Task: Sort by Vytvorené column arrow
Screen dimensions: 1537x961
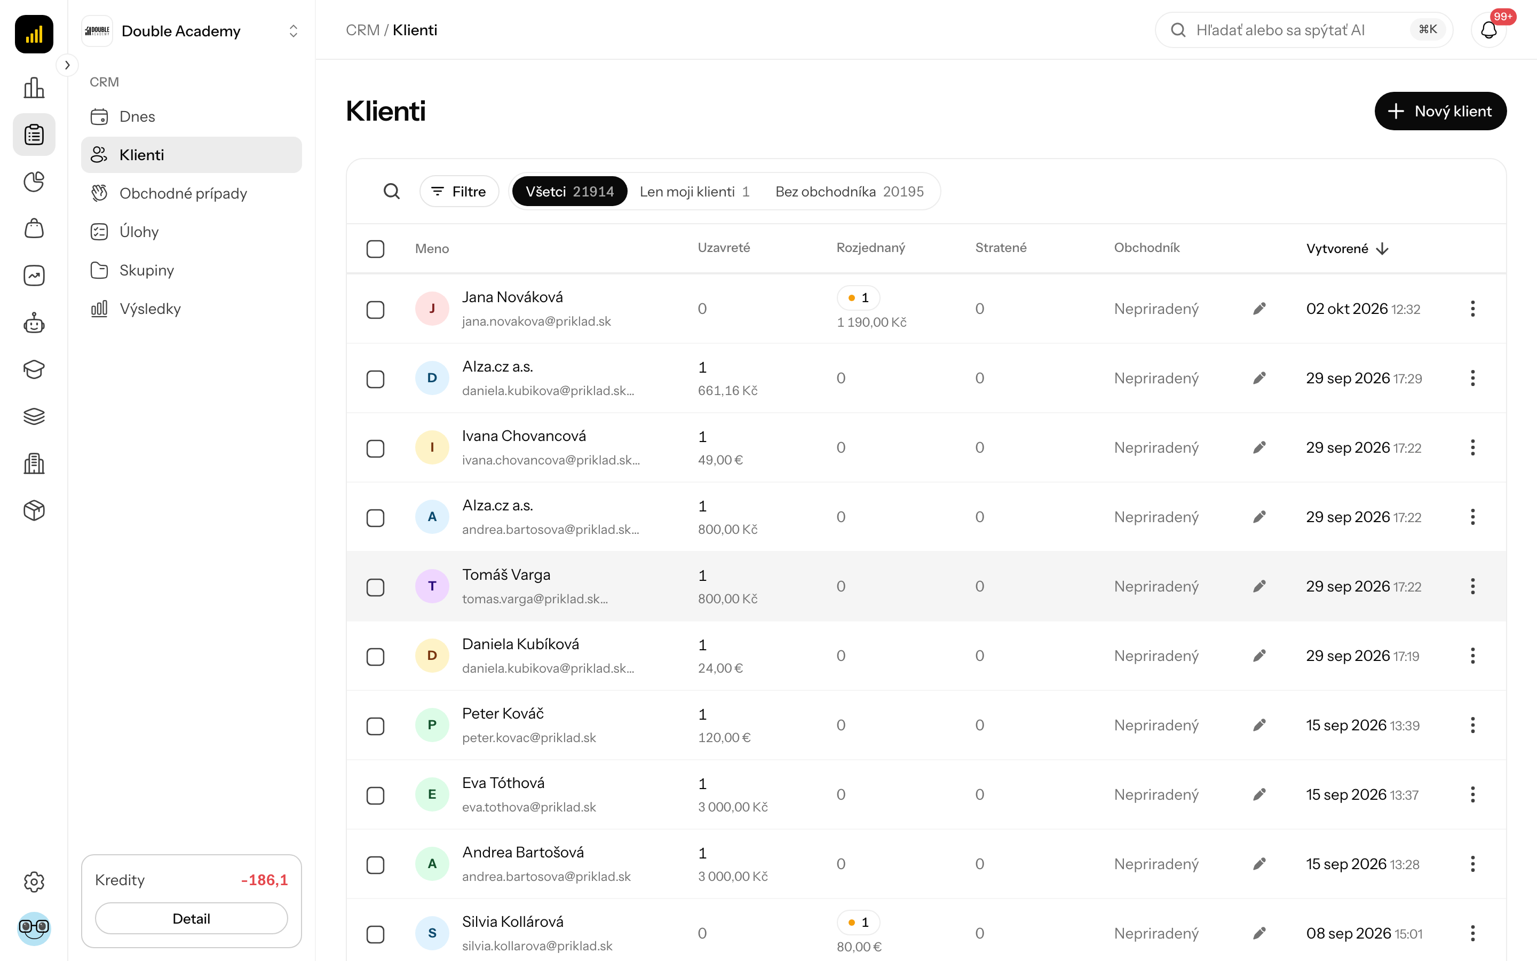Action: click(x=1382, y=248)
